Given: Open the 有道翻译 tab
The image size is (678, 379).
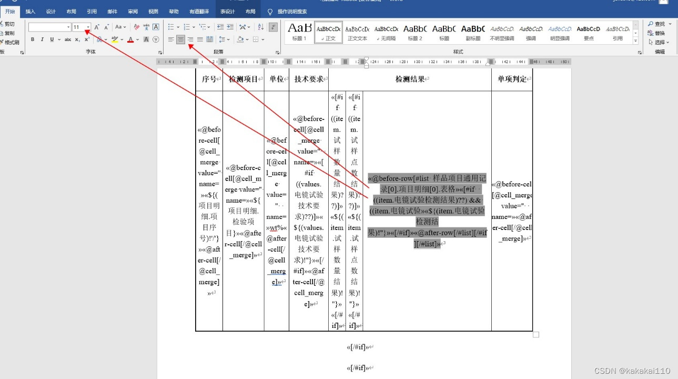Looking at the screenshot, I should (x=199, y=11).
